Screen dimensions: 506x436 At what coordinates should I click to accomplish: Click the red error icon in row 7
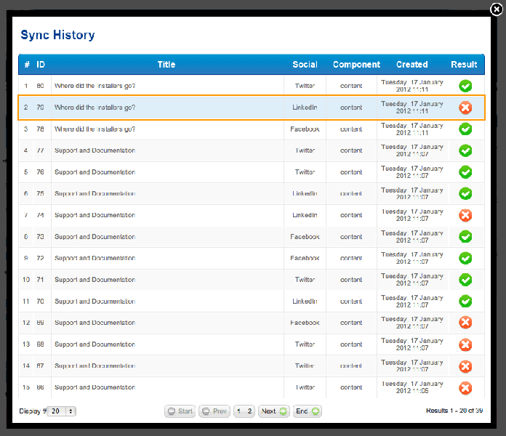(465, 215)
